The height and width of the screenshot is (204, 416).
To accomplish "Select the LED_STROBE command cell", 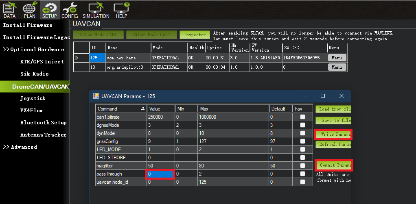I will [121, 158].
